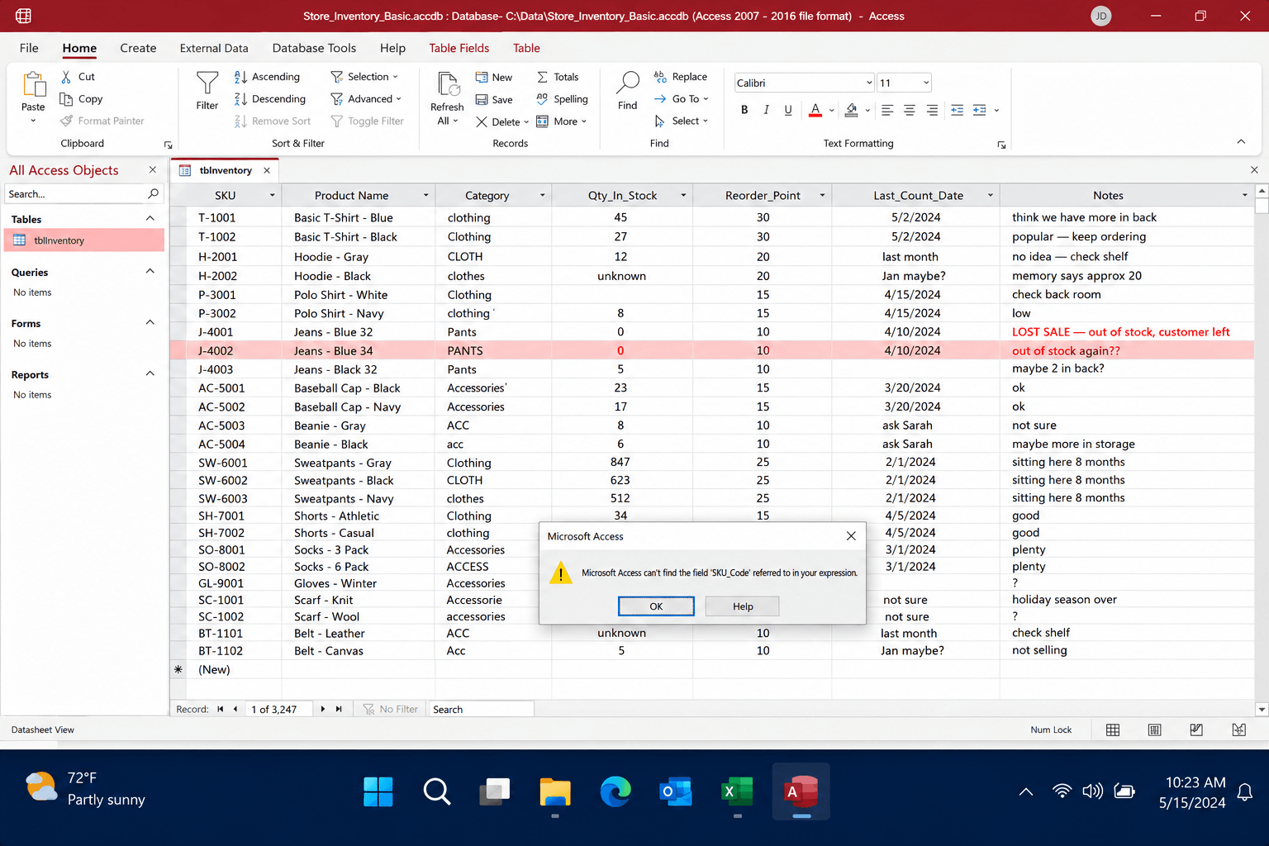Click Refresh All records icon
The height and width of the screenshot is (846, 1269).
point(448,84)
